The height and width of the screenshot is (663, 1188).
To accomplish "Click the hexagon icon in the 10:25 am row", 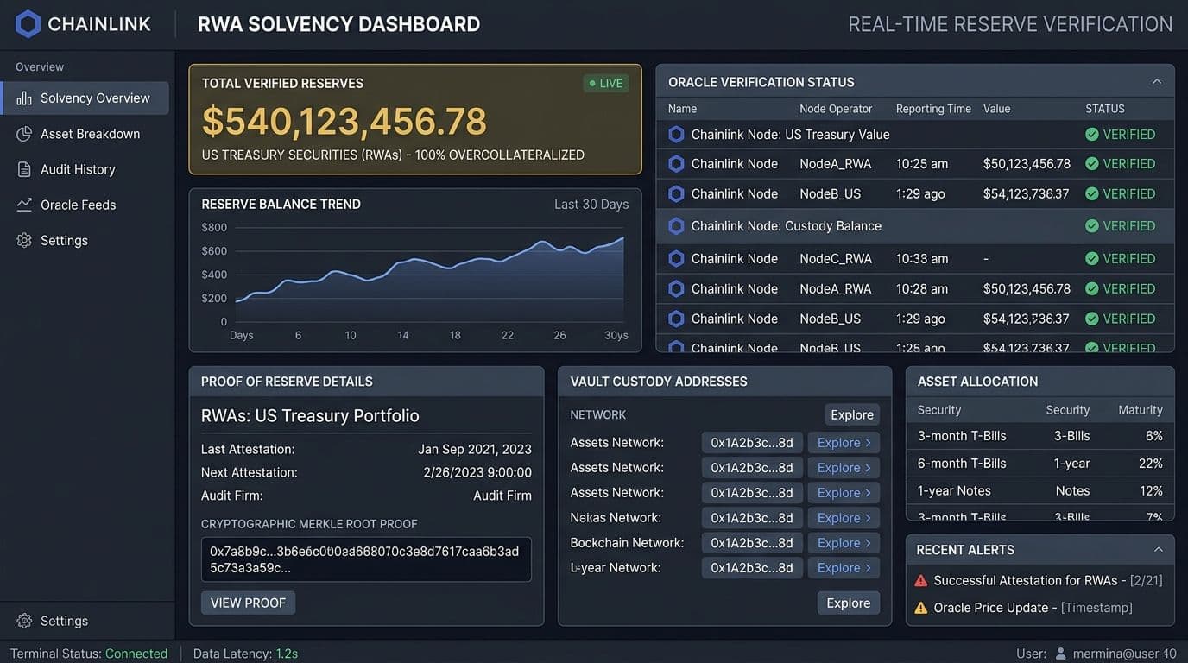I will tap(676, 164).
